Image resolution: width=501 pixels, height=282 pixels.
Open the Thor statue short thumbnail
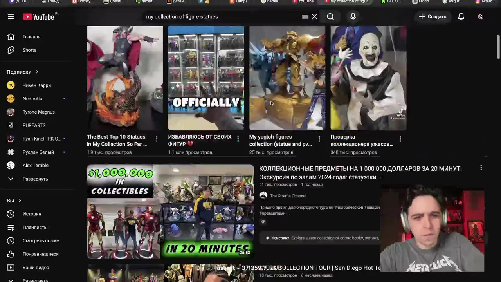point(125,78)
